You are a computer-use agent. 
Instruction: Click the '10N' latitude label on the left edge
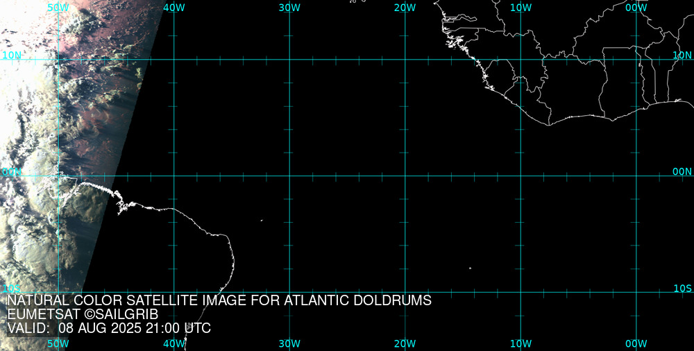pos(12,55)
